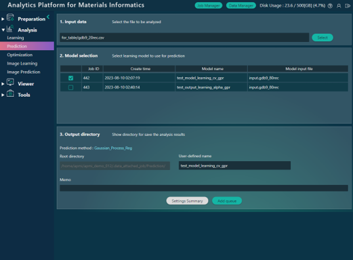The image size is (353, 260).
Task: Click input.gdb9_80rec cell in row 442
Action: click(x=297, y=78)
